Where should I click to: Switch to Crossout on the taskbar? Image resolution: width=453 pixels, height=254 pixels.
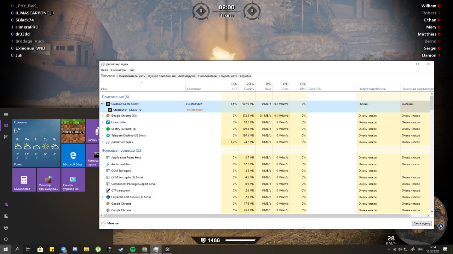tap(168, 249)
